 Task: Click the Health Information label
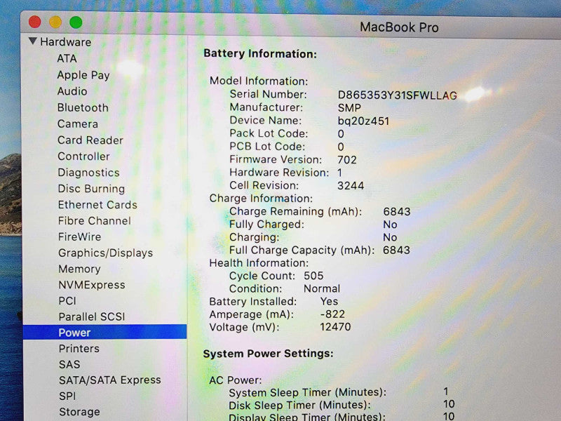tap(259, 263)
